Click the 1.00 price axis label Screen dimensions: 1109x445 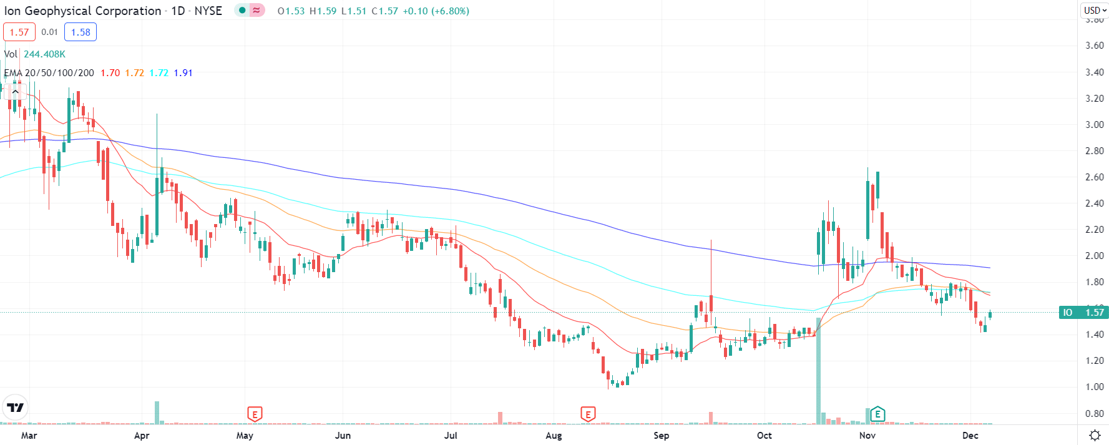click(1095, 386)
